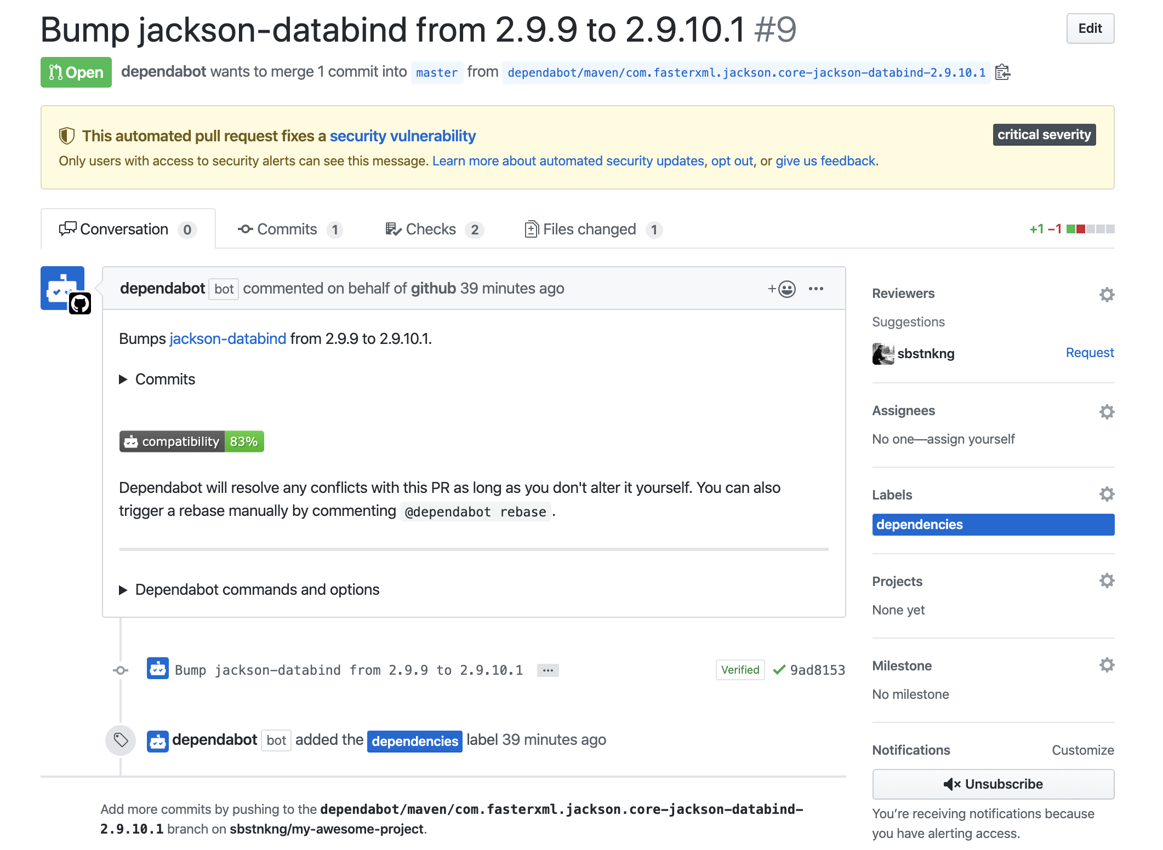Image resolution: width=1163 pixels, height=850 pixels.
Task: Click the Unsubscribe button
Action: tap(993, 784)
